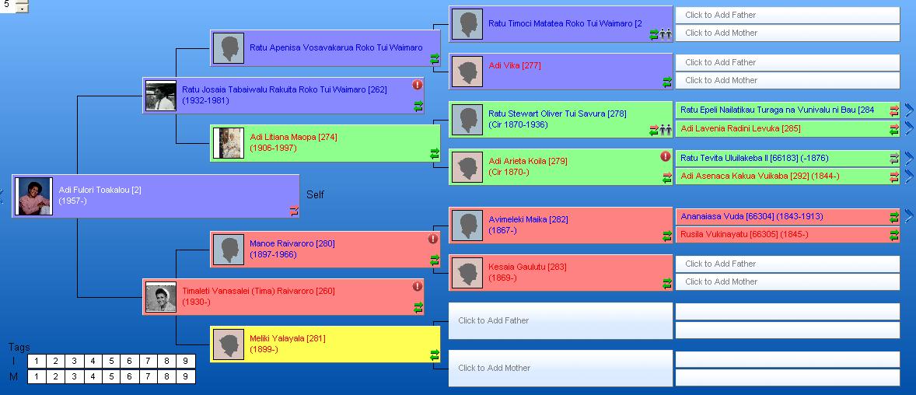This screenshot has width=916, height=395.
Task: Click to Add Father for Adi Vika
Action: pyautogui.click(x=787, y=62)
